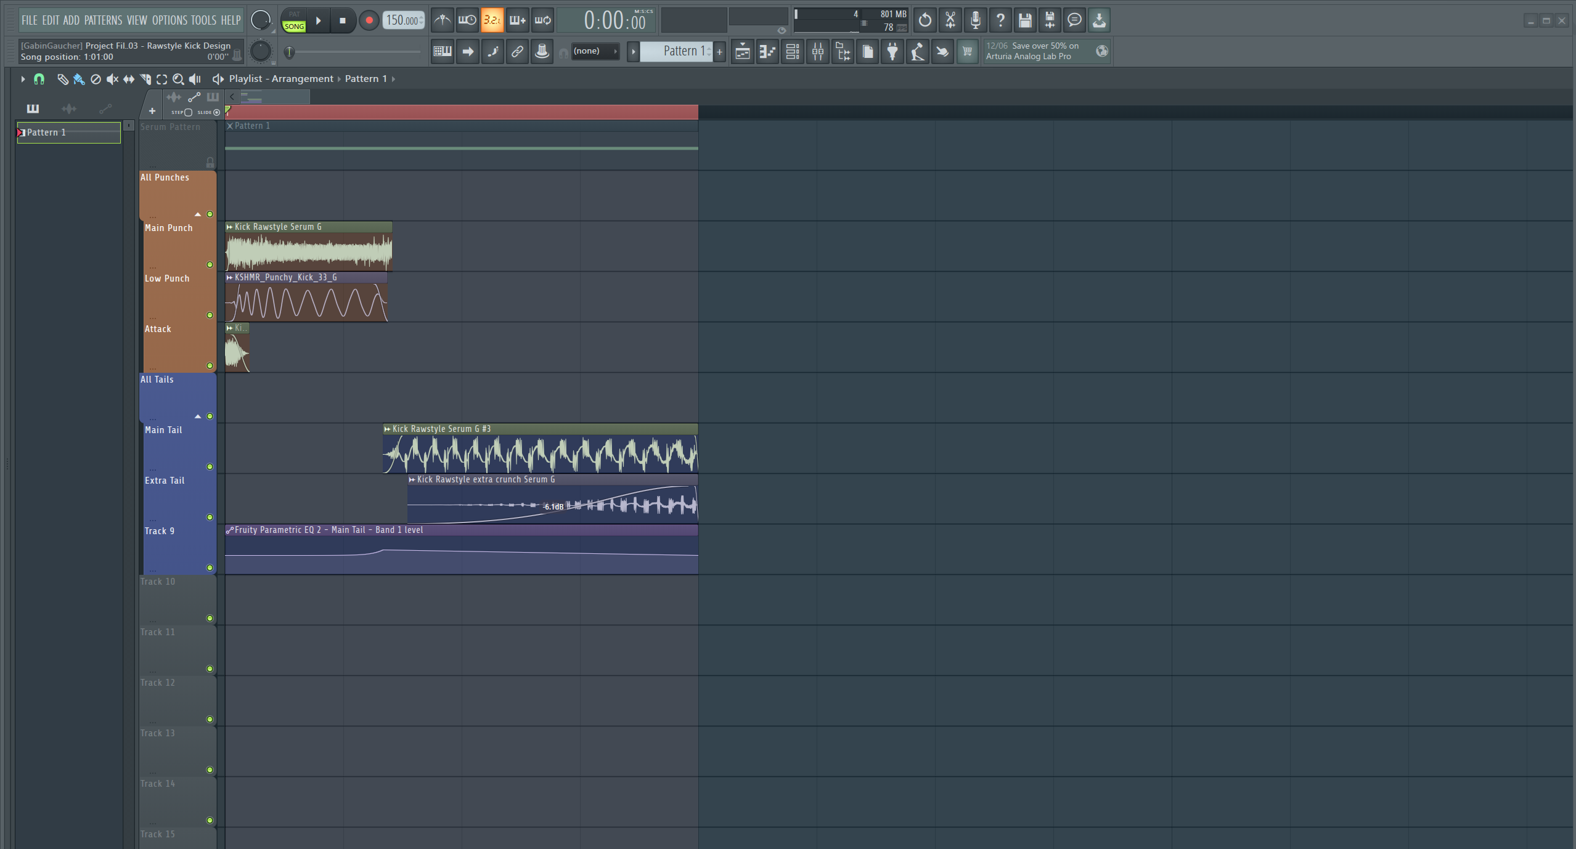Open the PATTERNS menu
The image size is (1576, 849).
tap(103, 20)
